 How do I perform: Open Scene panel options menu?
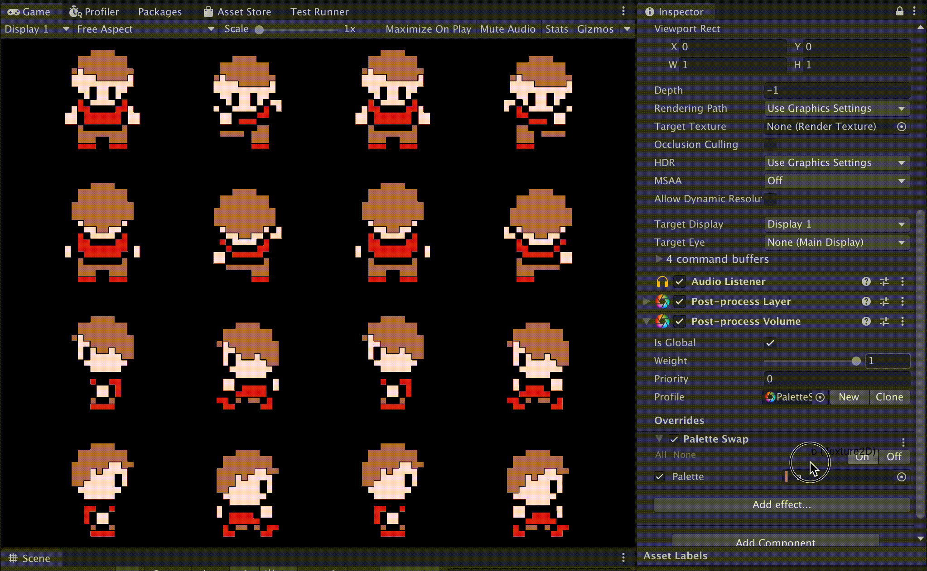623,557
